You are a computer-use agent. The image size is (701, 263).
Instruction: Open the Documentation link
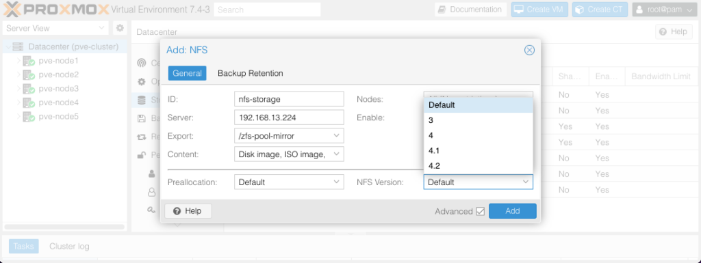click(470, 10)
